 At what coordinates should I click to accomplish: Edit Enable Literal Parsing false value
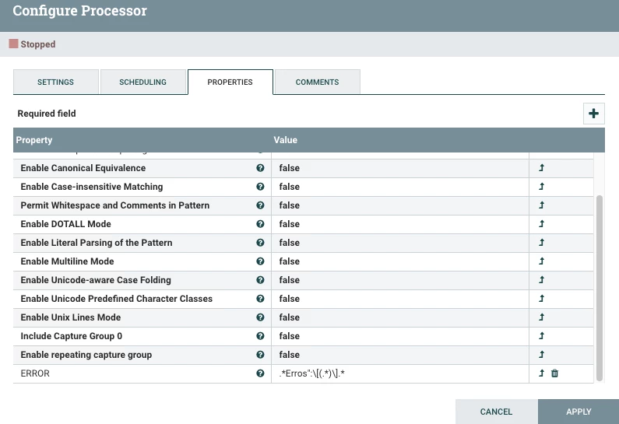400,243
